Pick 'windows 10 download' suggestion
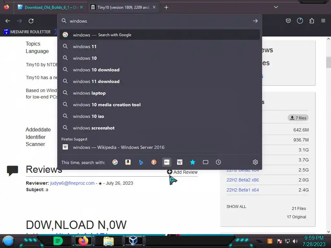This screenshot has height=248, width=331. (x=160, y=70)
